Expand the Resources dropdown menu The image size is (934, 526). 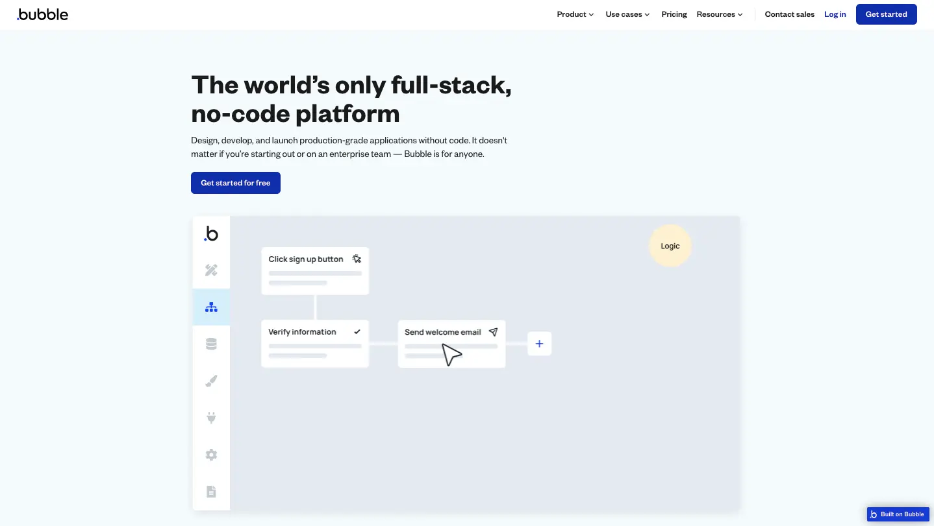click(x=720, y=14)
